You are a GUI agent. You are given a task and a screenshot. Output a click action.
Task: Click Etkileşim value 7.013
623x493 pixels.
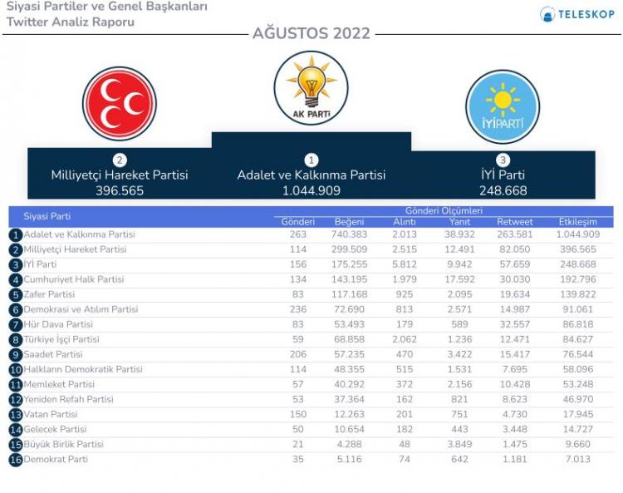tap(578, 459)
